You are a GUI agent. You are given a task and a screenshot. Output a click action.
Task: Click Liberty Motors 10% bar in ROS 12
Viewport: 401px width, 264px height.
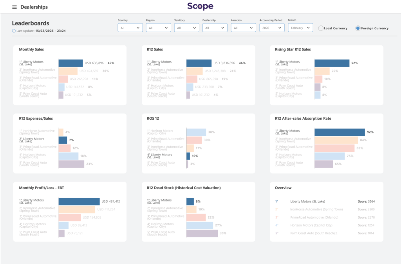[x=188, y=156]
